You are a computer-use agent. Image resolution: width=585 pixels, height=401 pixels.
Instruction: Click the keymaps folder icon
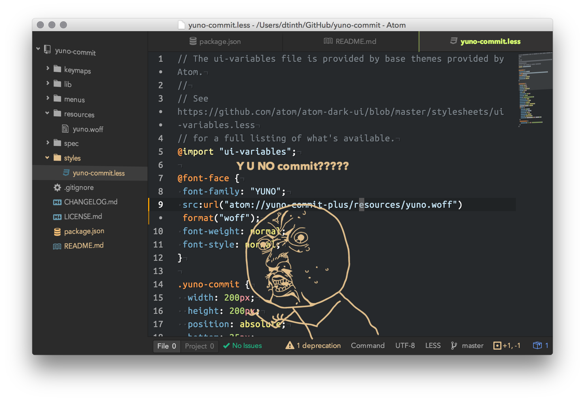[57, 69]
